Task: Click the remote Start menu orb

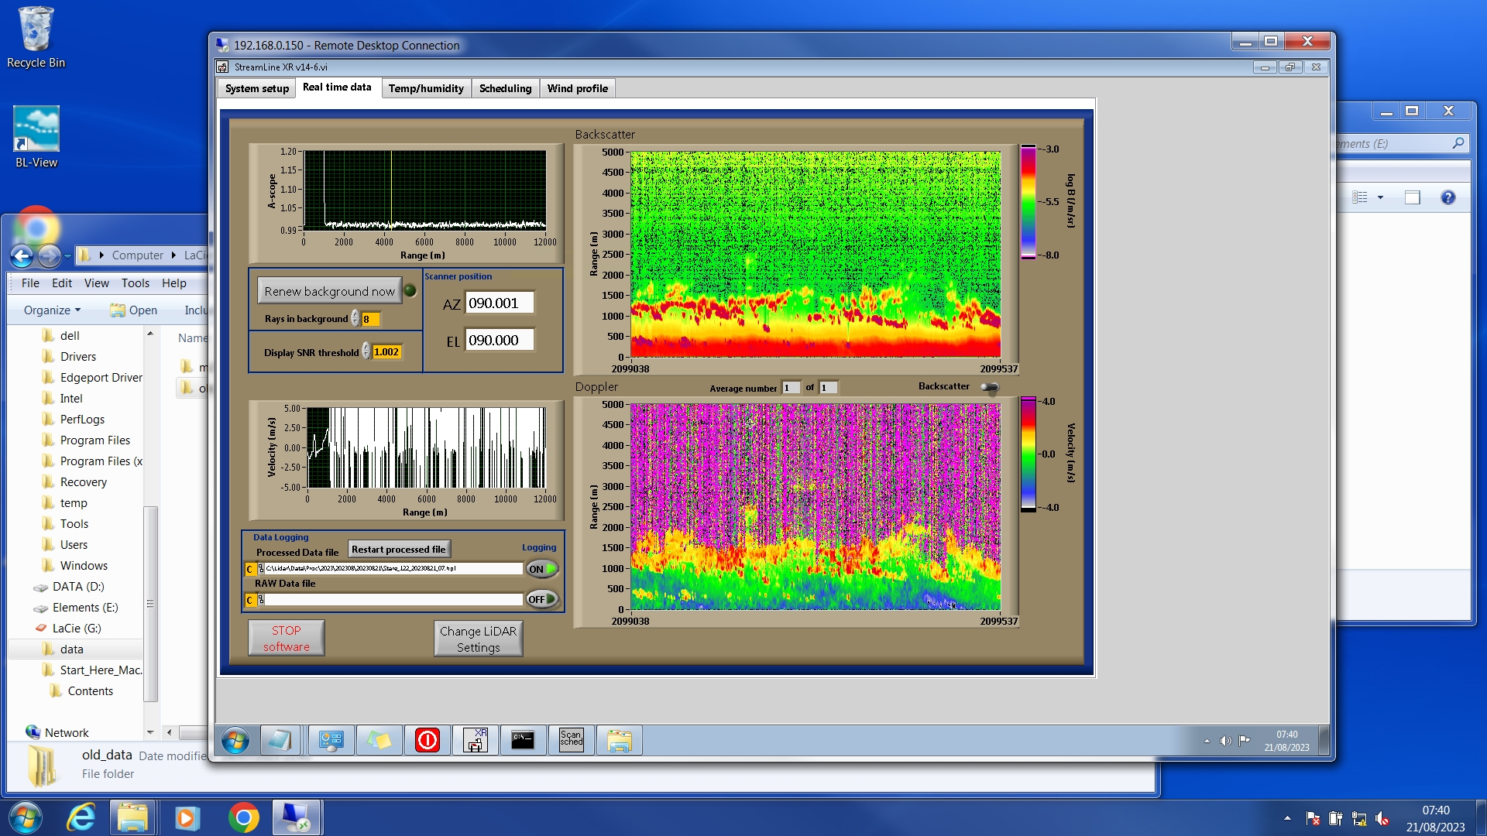Action: 235,740
